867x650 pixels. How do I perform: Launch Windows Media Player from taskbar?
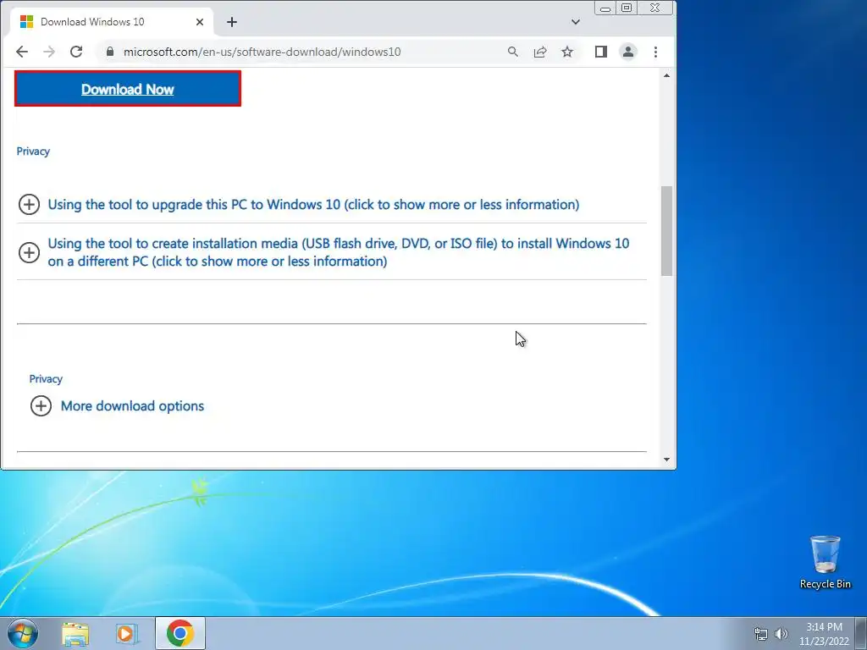pos(126,634)
